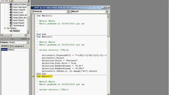Viewport: 169px width, 95px height.
Task: Switch to the Por categorías tab
Action: [x=17, y=46]
